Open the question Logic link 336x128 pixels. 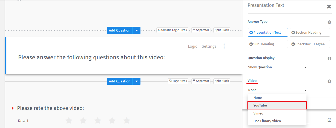[x=192, y=46]
